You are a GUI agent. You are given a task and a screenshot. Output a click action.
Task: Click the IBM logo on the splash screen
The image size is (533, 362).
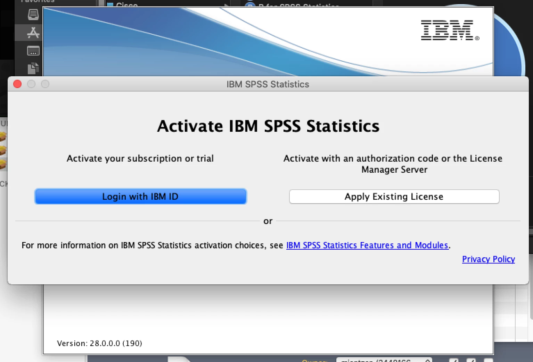point(450,30)
